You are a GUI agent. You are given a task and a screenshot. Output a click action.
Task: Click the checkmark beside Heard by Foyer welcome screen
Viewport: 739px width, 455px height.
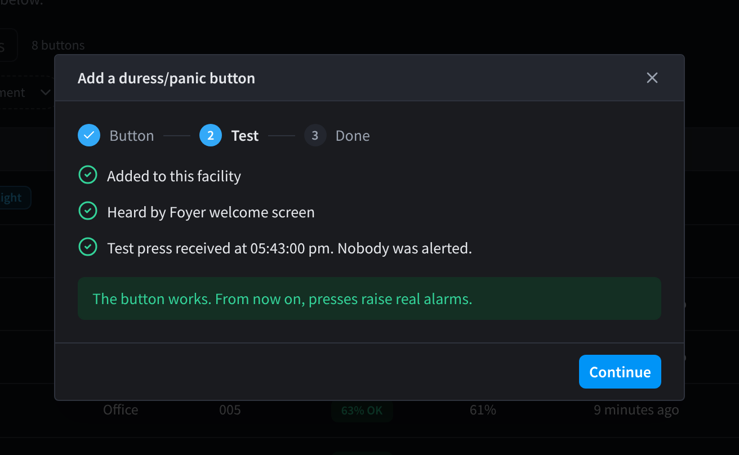click(x=87, y=211)
